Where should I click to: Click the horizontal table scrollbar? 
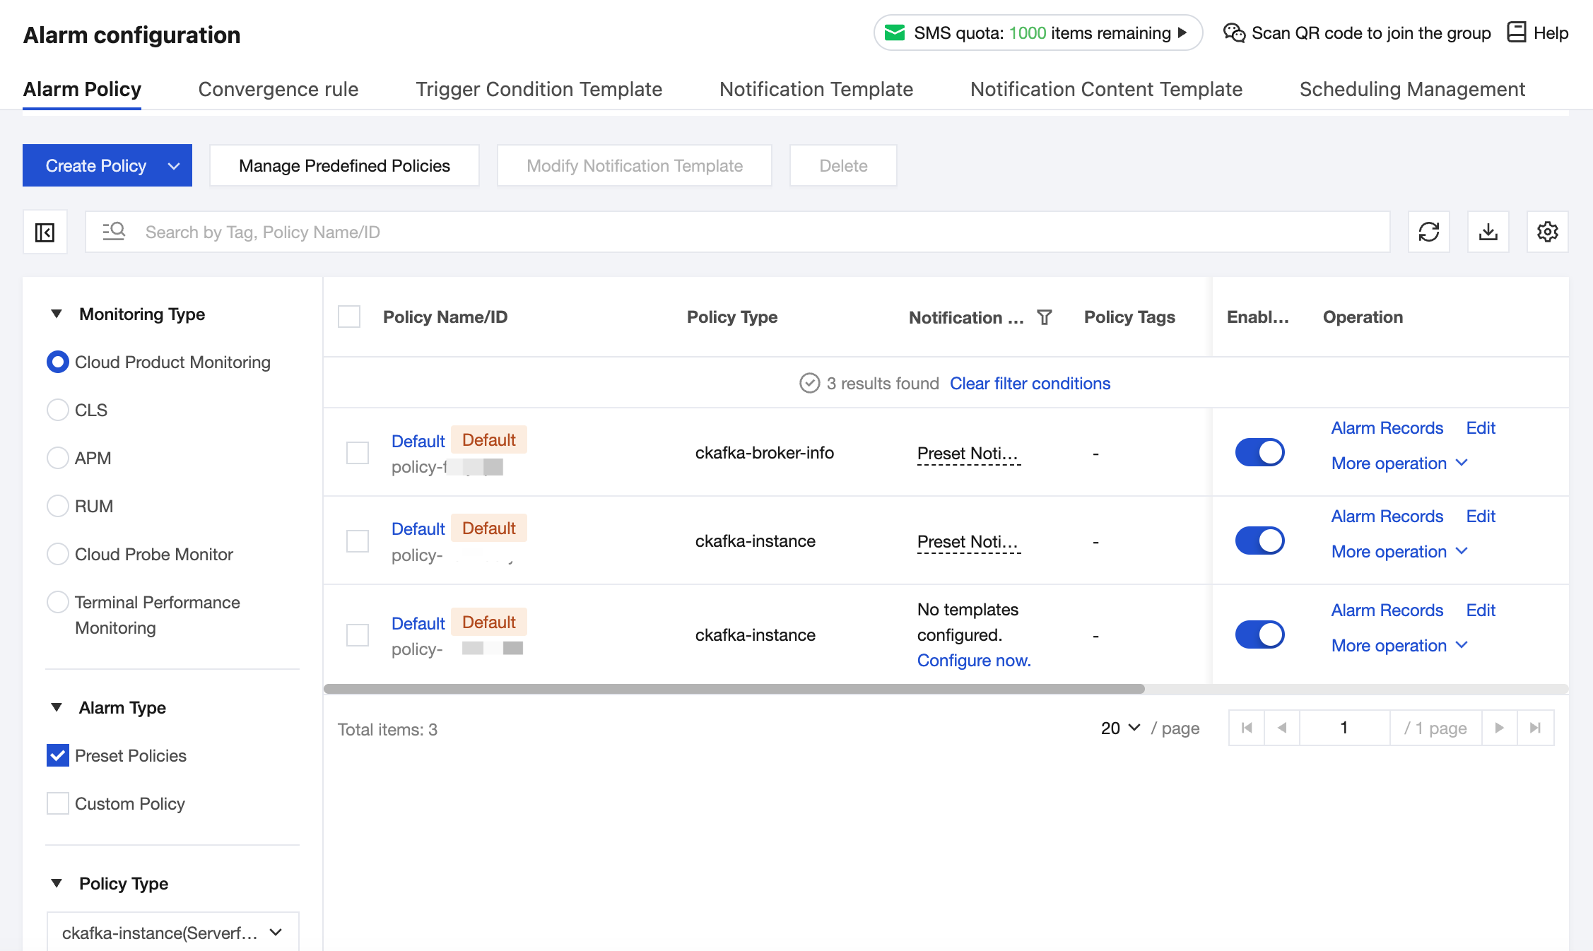(734, 689)
